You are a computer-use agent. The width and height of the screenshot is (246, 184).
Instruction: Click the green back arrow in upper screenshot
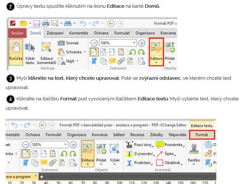point(111,24)
